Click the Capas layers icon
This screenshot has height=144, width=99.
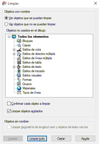click(x=19, y=45)
